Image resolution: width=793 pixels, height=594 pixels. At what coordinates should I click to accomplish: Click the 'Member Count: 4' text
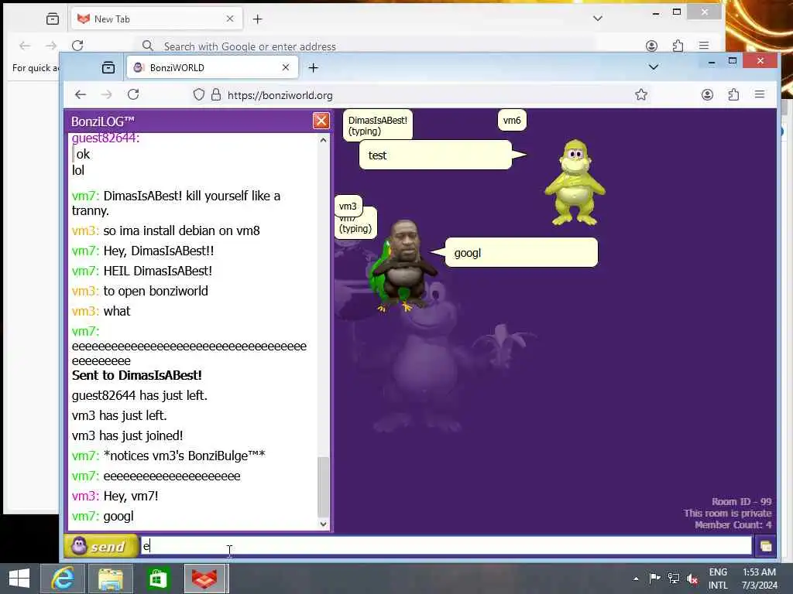point(733,525)
